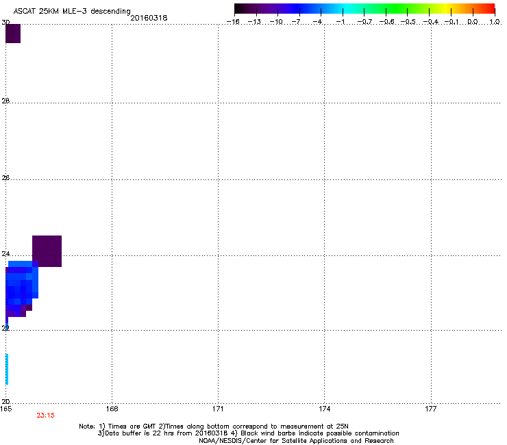This screenshot has width=507, height=445.
Task: Click the longitude label "174"
Action: pyautogui.click(x=324, y=409)
